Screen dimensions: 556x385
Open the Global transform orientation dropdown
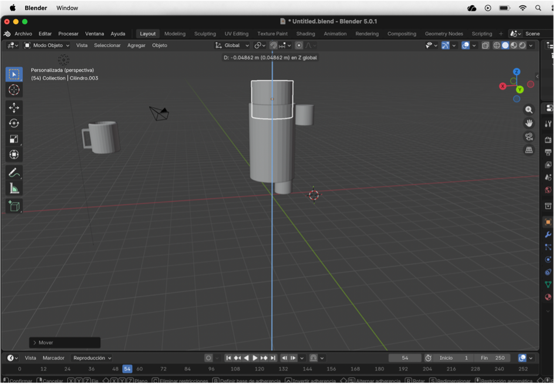232,45
